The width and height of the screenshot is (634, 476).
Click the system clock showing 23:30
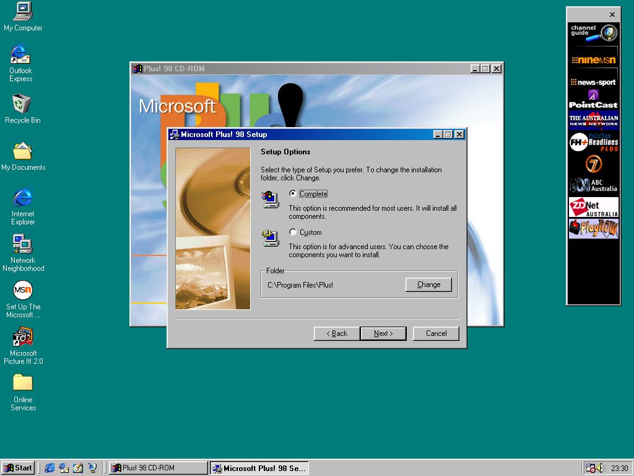coord(619,469)
